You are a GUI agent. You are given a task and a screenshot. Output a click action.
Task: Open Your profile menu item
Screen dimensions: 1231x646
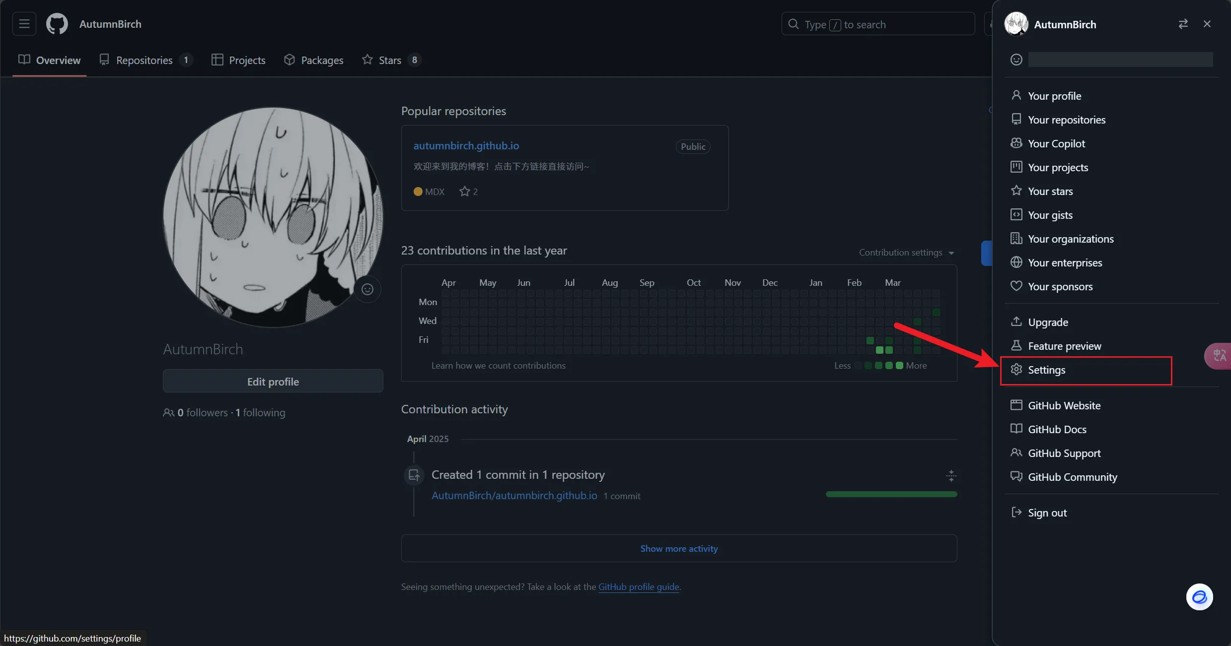(x=1111, y=96)
